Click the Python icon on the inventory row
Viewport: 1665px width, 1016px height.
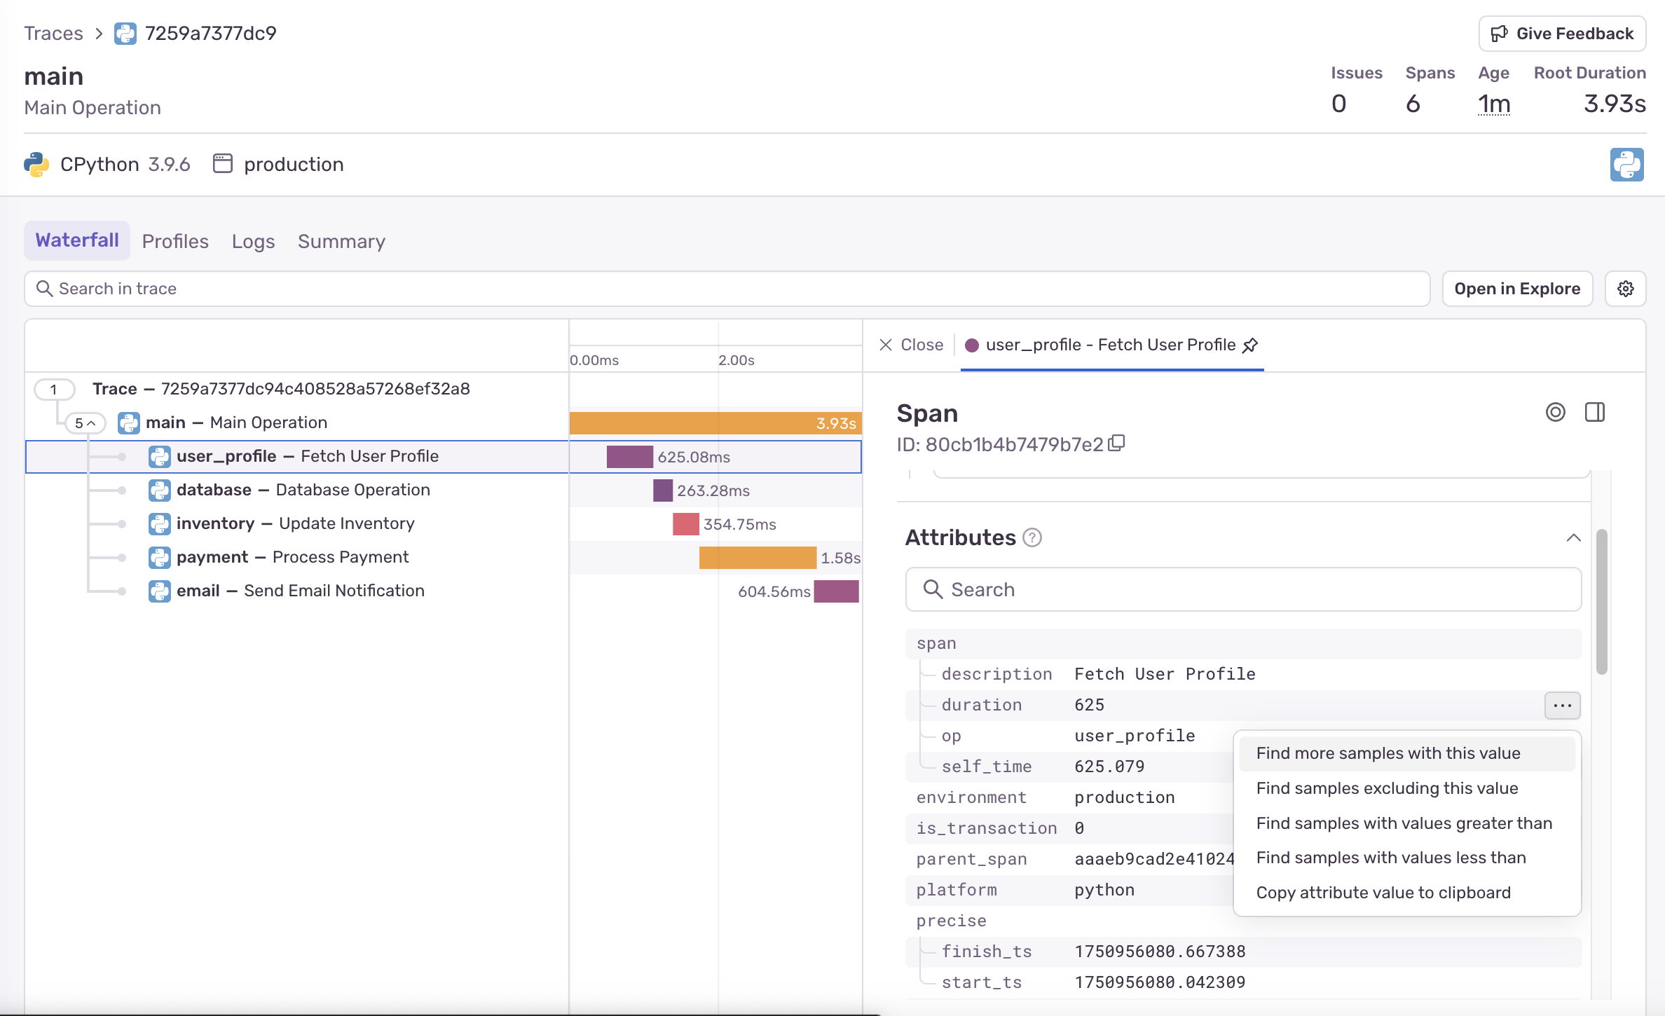click(160, 523)
